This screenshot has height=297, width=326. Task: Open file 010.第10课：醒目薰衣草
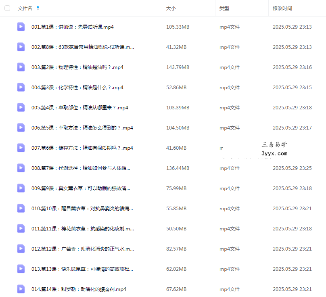click(x=82, y=209)
